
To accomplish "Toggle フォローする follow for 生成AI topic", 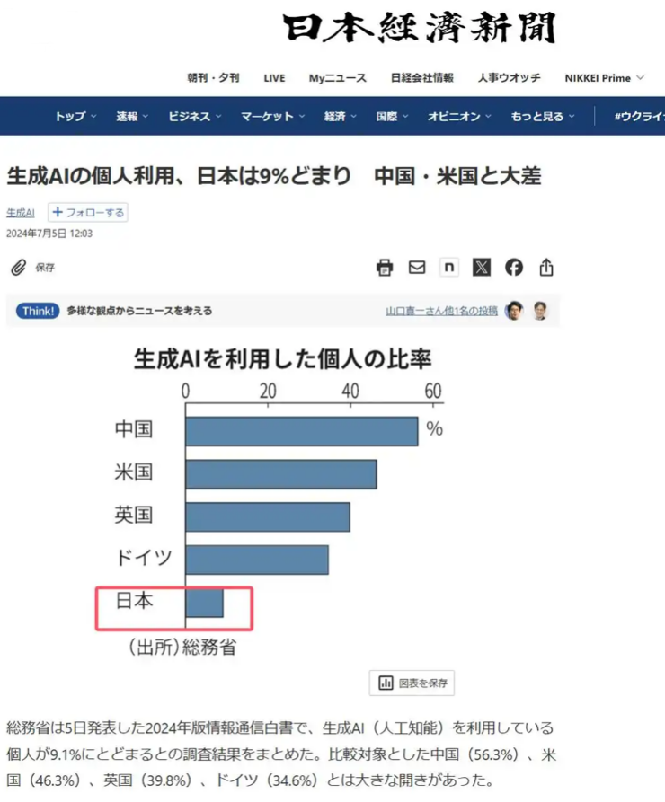I will [87, 213].
